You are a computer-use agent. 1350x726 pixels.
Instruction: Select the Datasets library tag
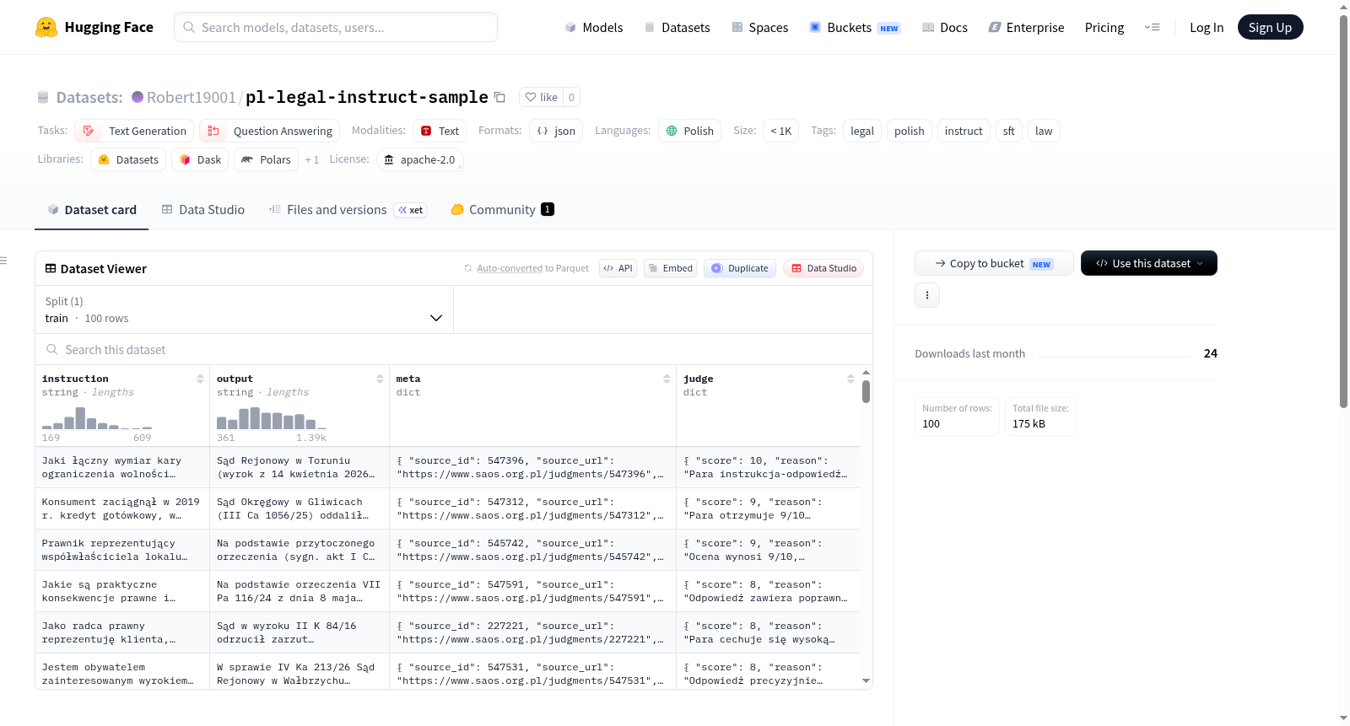pos(128,159)
